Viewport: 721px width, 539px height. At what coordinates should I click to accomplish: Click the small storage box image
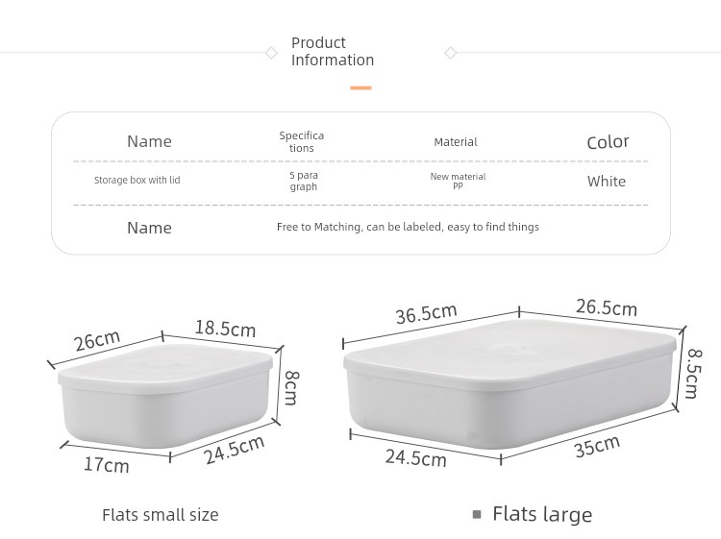pyautogui.click(x=165, y=395)
